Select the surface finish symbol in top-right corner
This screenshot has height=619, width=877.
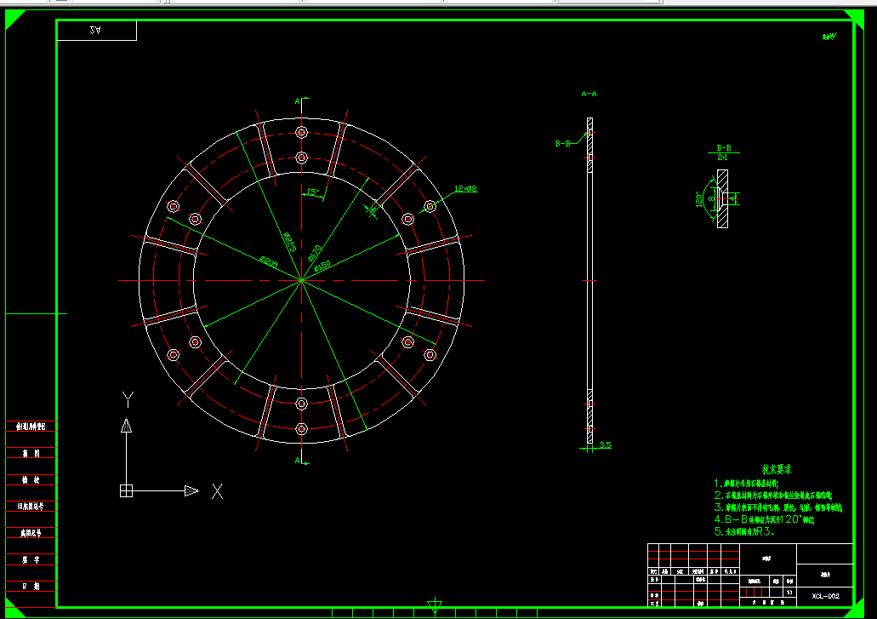coord(829,37)
